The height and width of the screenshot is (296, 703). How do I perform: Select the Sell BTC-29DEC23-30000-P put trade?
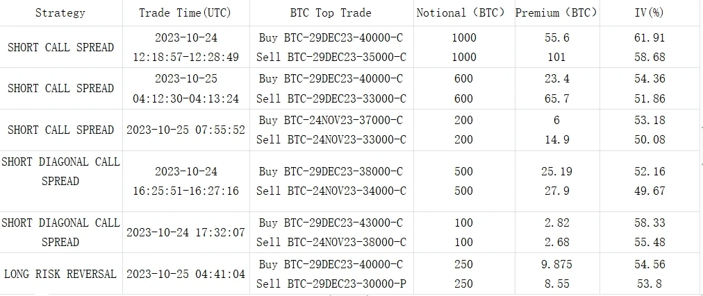pos(331,284)
